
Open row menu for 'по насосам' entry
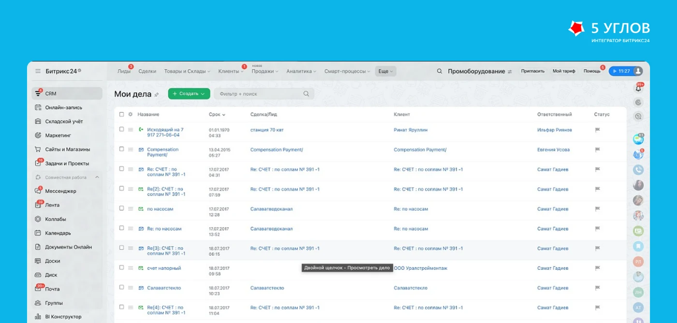(131, 209)
